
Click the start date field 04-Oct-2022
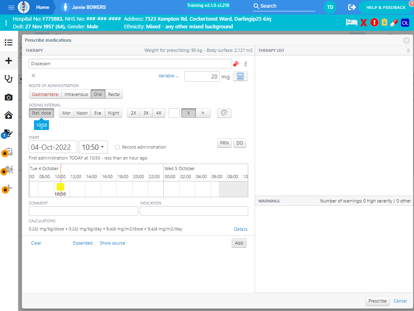tap(53, 147)
